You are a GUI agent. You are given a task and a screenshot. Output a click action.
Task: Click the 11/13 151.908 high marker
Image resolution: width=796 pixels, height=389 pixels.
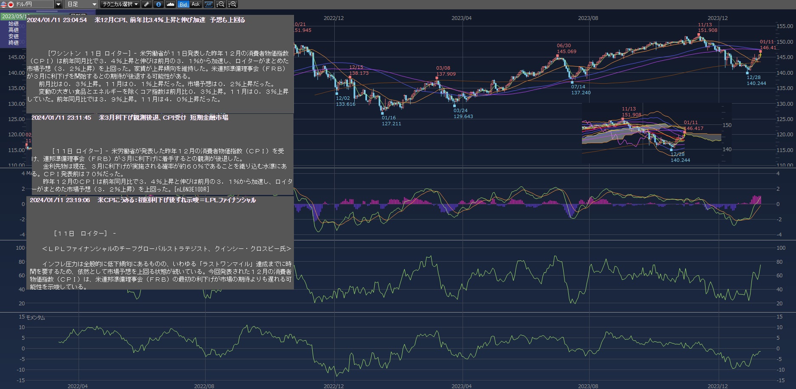[x=707, y=28]
